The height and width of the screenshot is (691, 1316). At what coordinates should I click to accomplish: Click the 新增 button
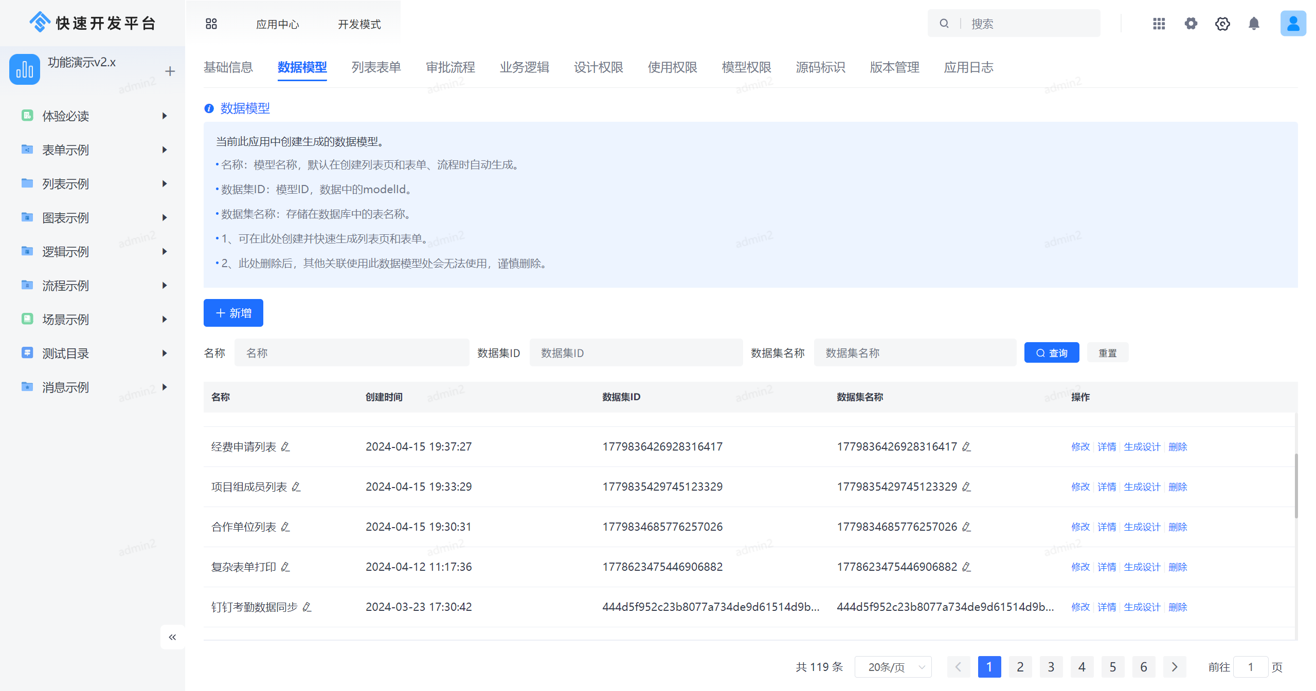coord(233,313)
